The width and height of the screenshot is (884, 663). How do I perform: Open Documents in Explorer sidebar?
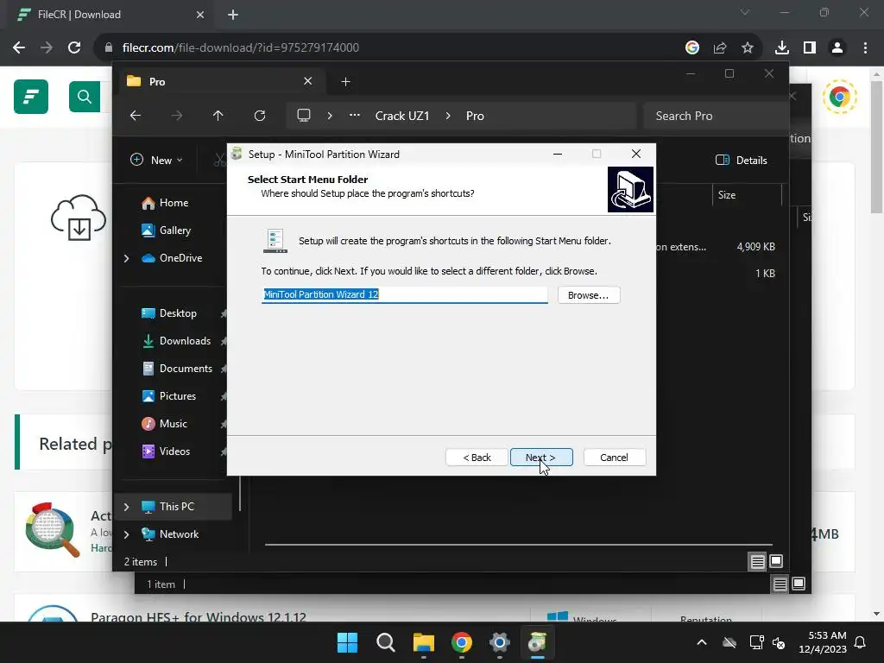[x=186, y=368]
